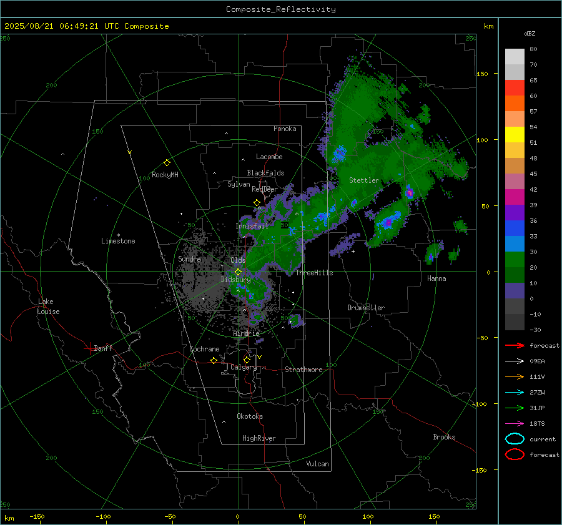Viewport: 562px width, 525px height.
Task: Click the 51 dBZ yellow color swatch
Action: click(515, 134)
